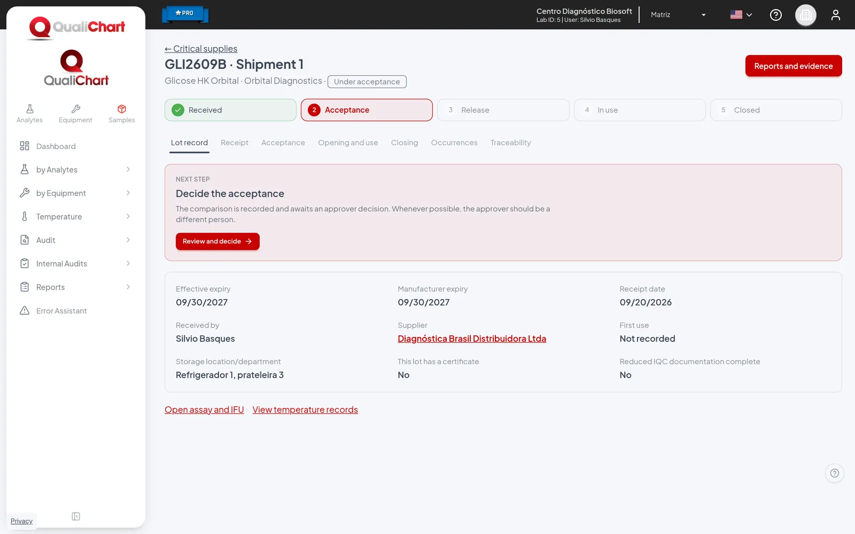This screenshot has height=534, width=855.
Task: Open Reports and evidence
Action: pos(794,66)
